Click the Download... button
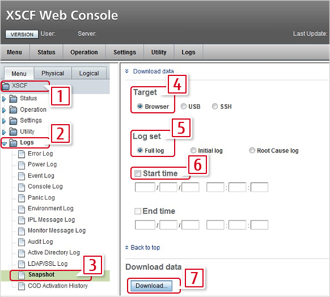 [151, 286]
